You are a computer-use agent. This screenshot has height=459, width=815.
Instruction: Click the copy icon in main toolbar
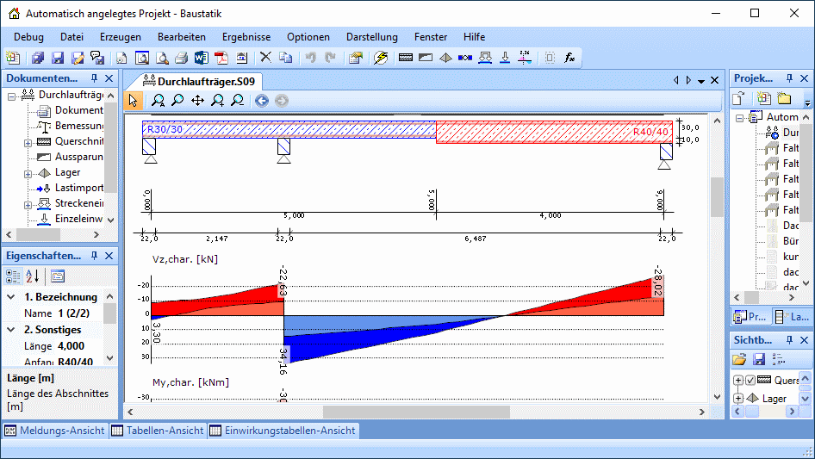click(285, 58)
